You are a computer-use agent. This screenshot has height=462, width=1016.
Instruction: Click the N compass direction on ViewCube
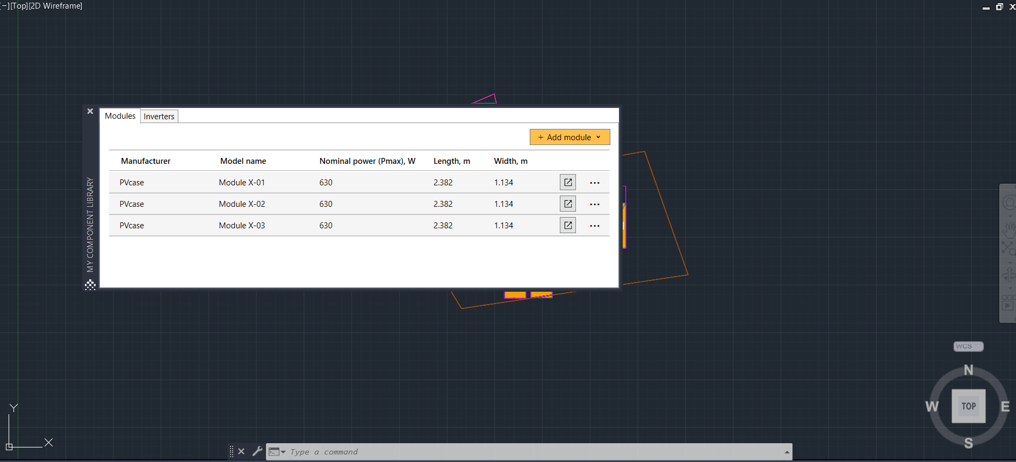pyautogui.click(x=969, y=370)
